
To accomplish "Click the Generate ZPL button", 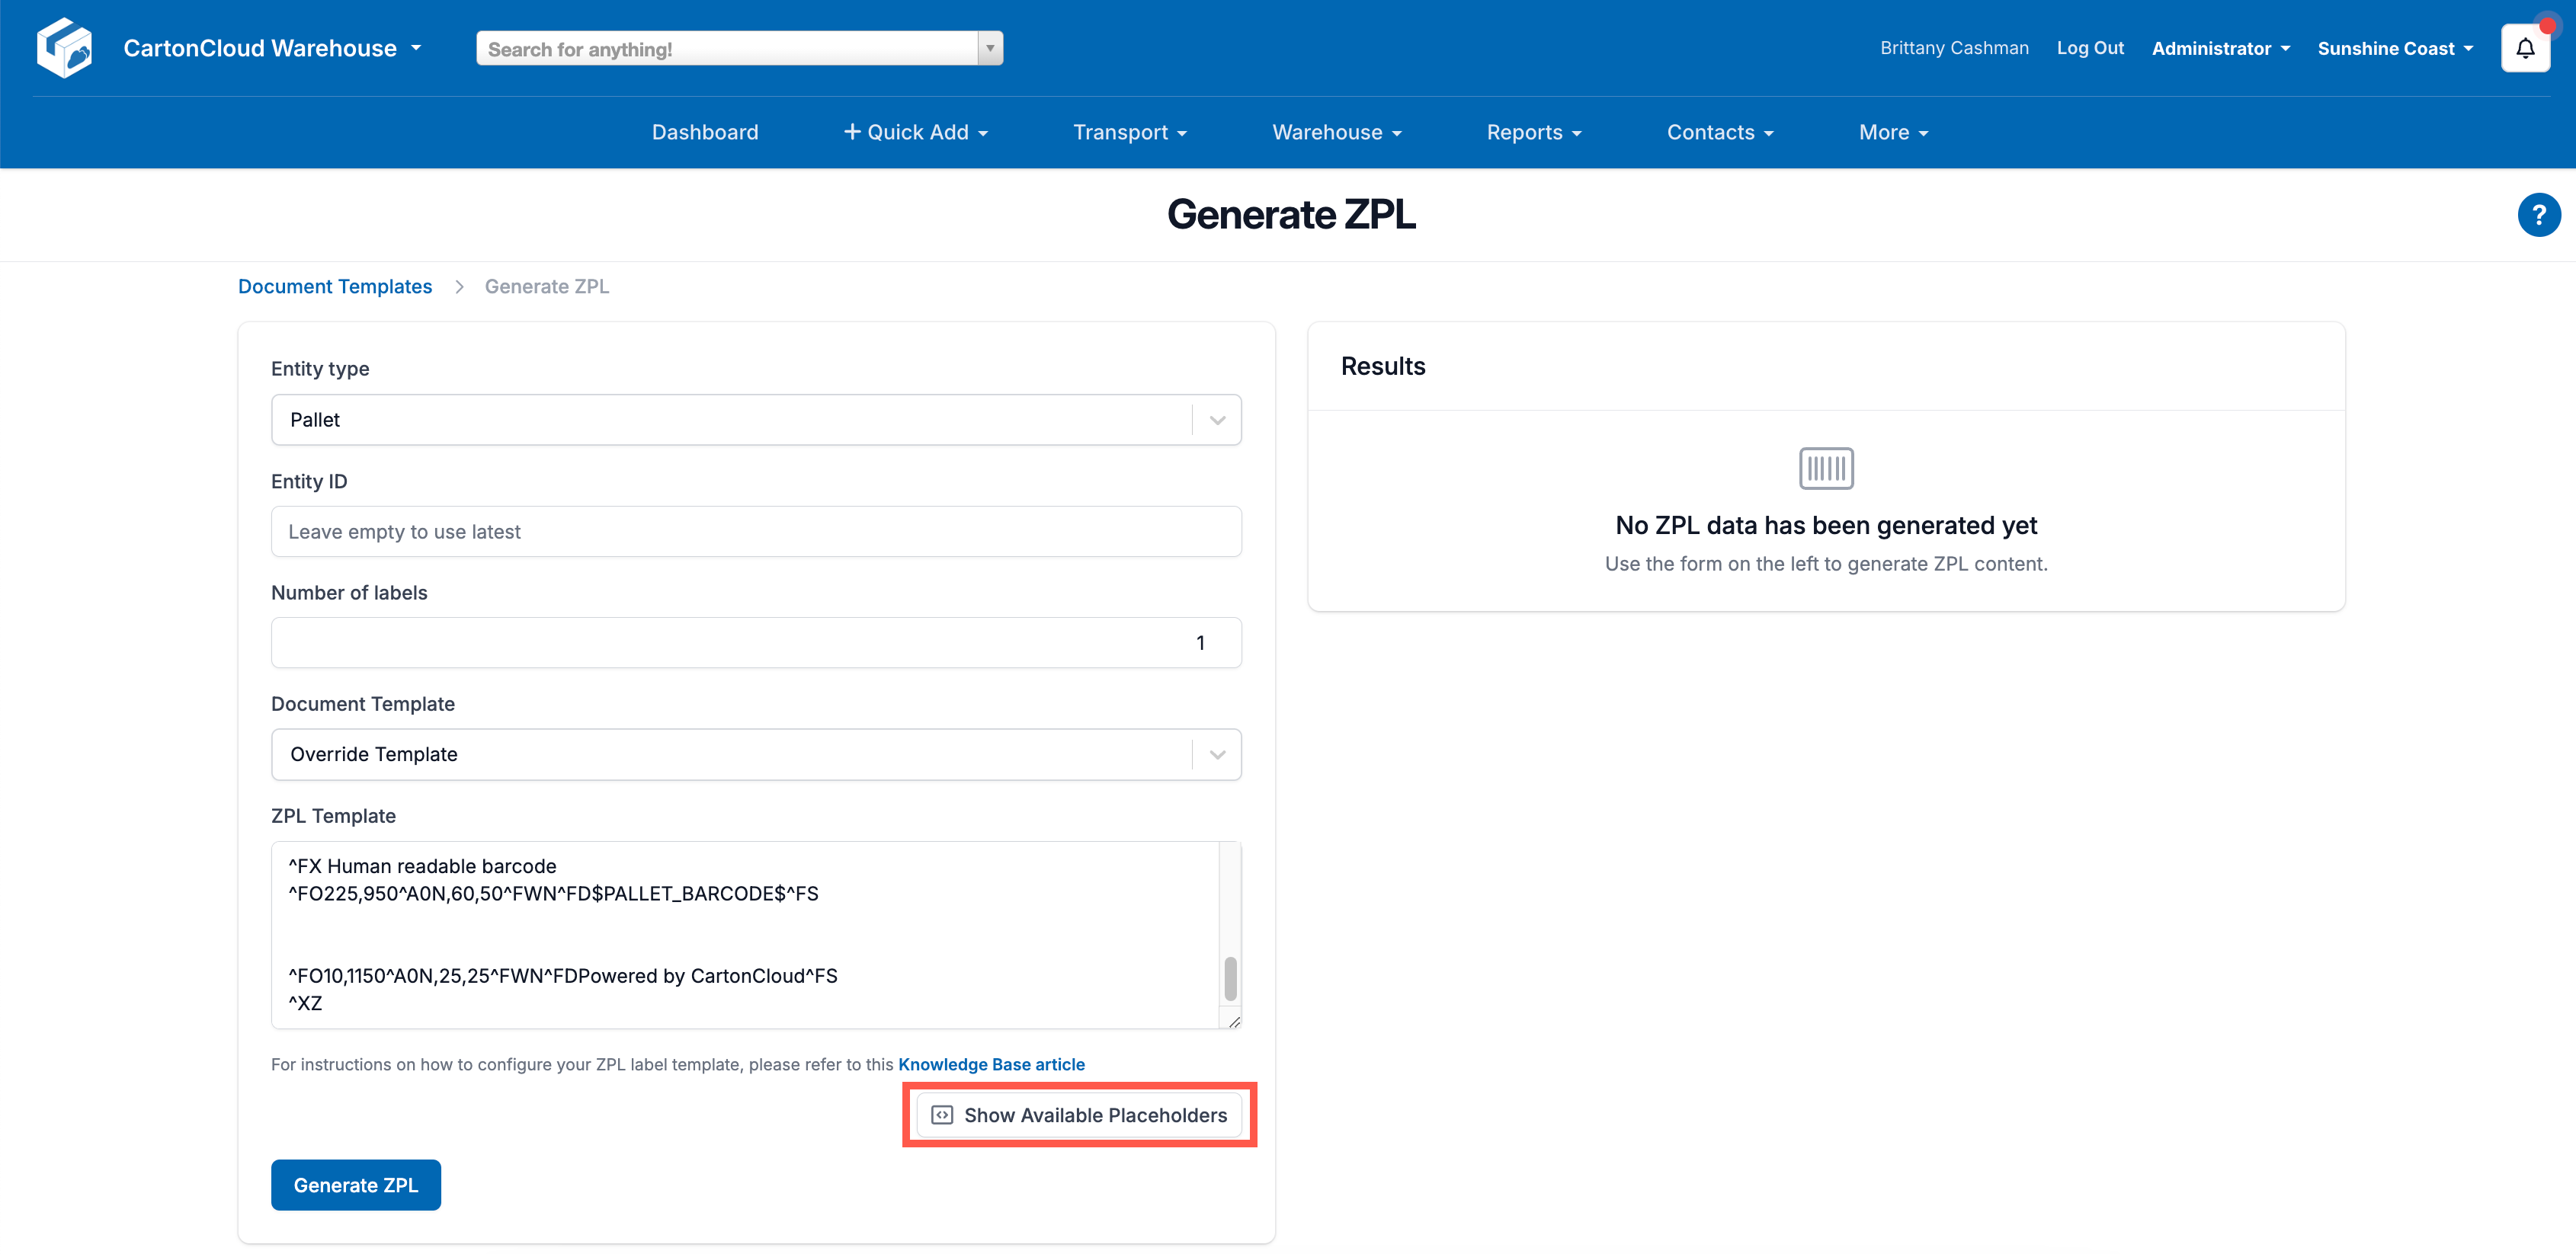I will pos(355,1184).
